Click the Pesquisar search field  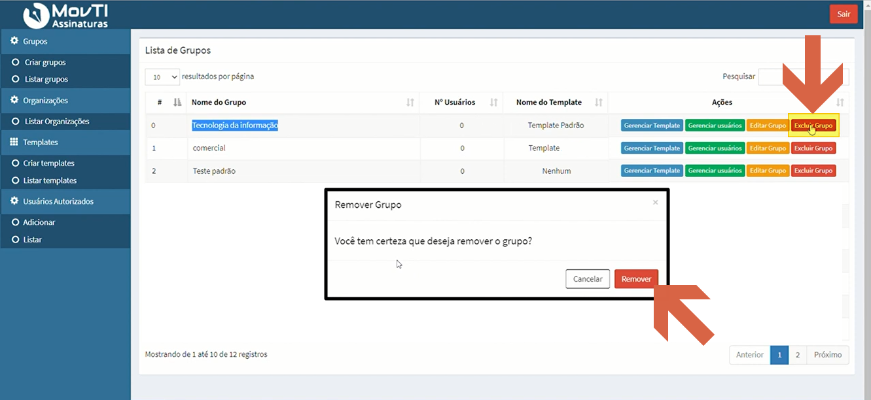click(804, 77)
